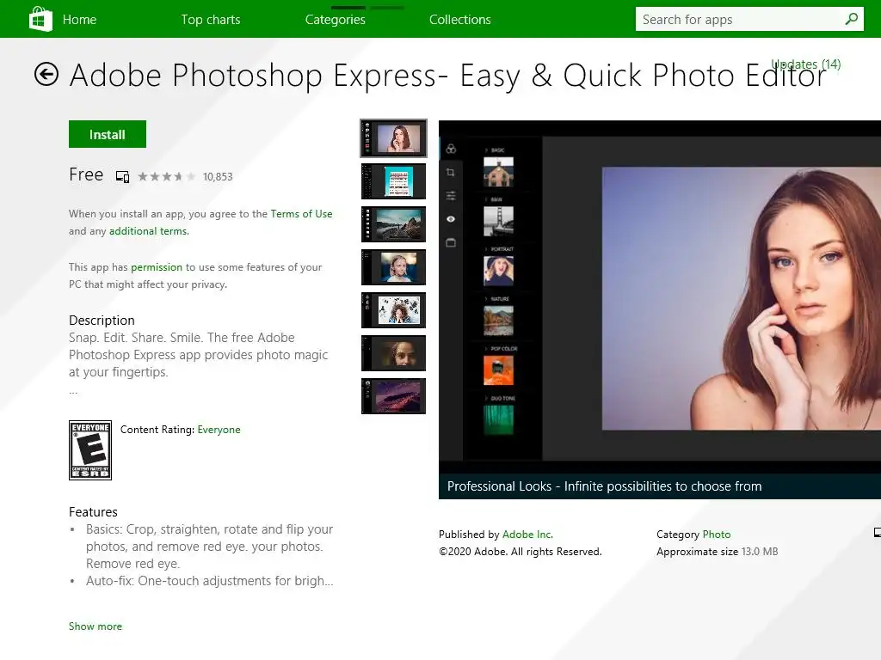This screenshot has width=881, height=660.
Task: Select first screenshot thumbnail with woman portrait
Action: 393,138
